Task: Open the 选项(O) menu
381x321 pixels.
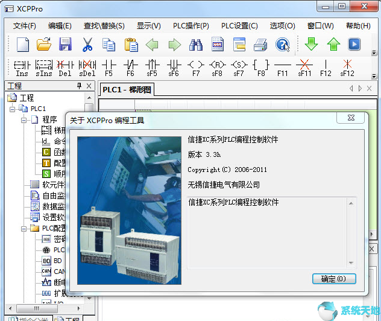Action: [282, 26]
